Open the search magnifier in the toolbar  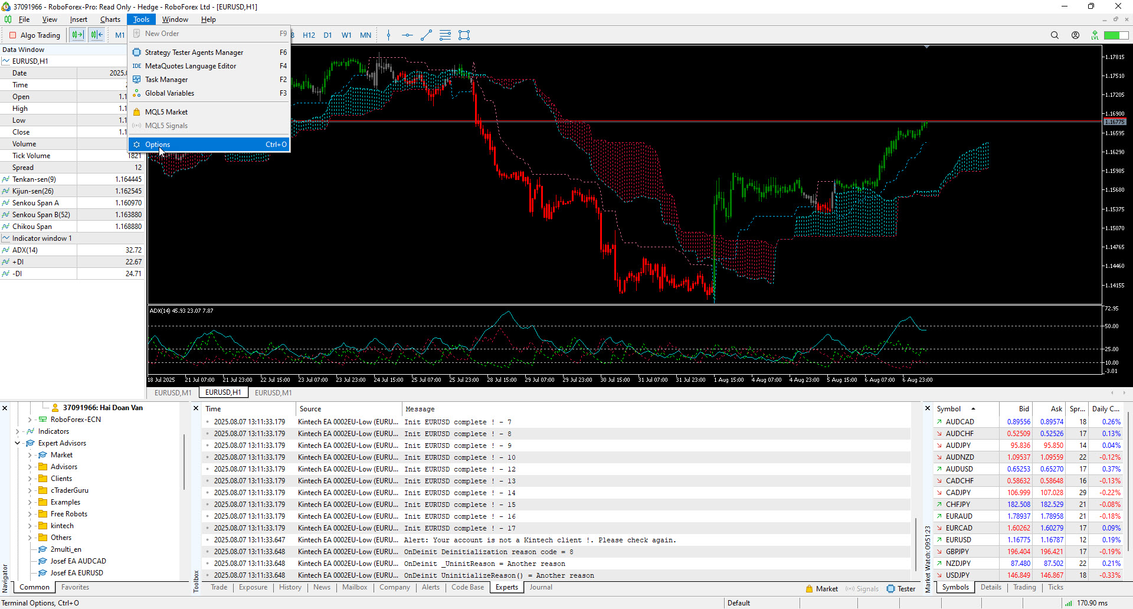pyautogui.click(x=1055, y=35)
